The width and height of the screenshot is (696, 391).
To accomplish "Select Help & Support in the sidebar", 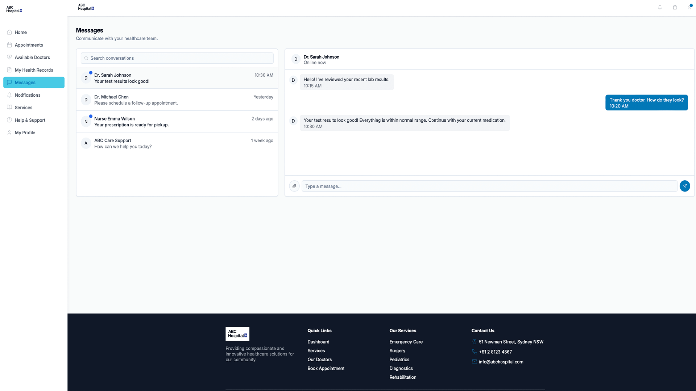I will point(30,120).
